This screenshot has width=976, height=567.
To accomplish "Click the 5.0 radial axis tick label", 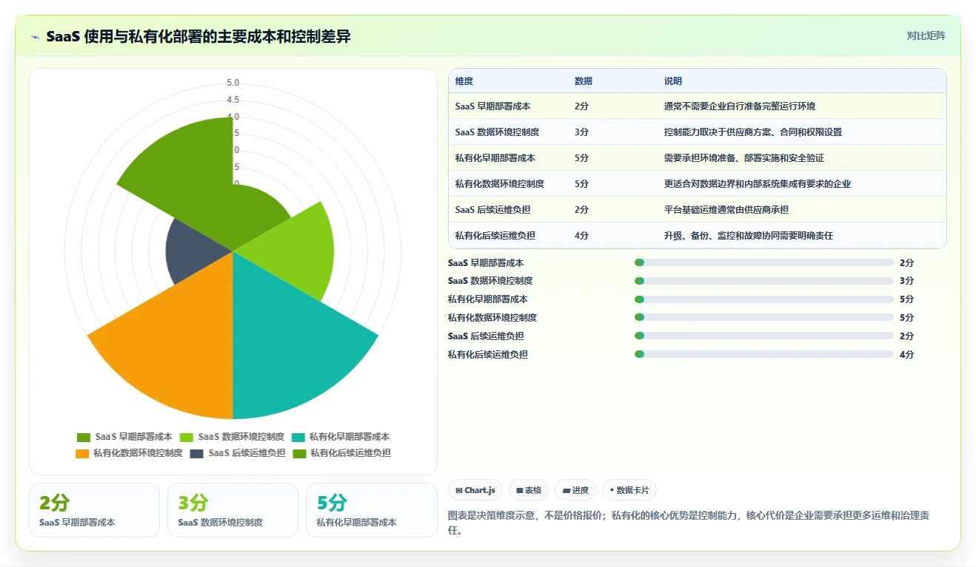I will [x=233, y=83].
